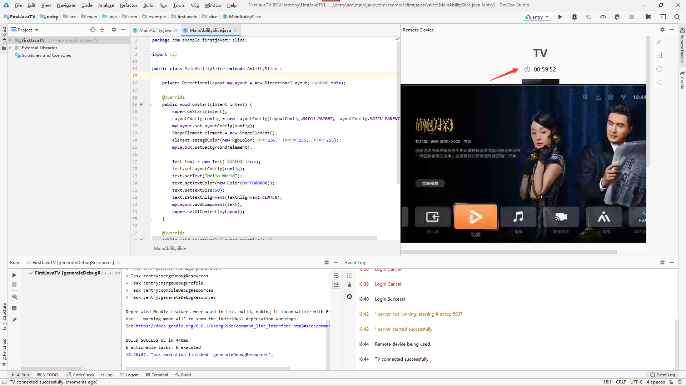Toggle soft-wrap in Run console output
Screen dimensions: 686x386
336,276
